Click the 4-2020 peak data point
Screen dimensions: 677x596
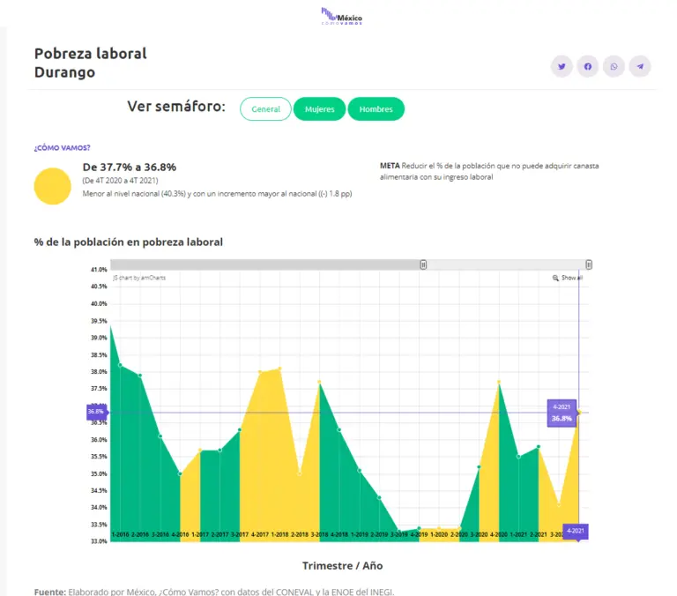(499, 382)
